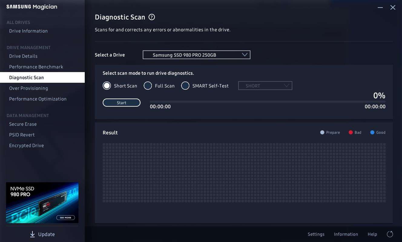Viewport: 402px width, 242px height.
Task: Click the Update download arrow icon
Action: coord(32,234)
